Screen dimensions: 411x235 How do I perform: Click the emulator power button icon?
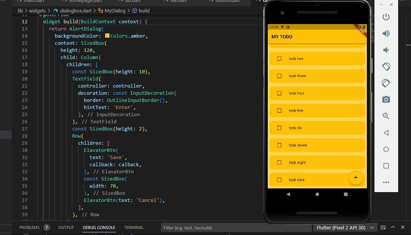[x=386, y=17]
